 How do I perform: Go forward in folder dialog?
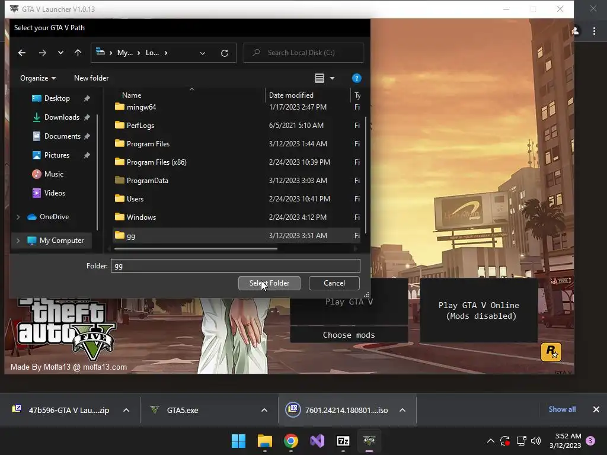tap(43, 53)
